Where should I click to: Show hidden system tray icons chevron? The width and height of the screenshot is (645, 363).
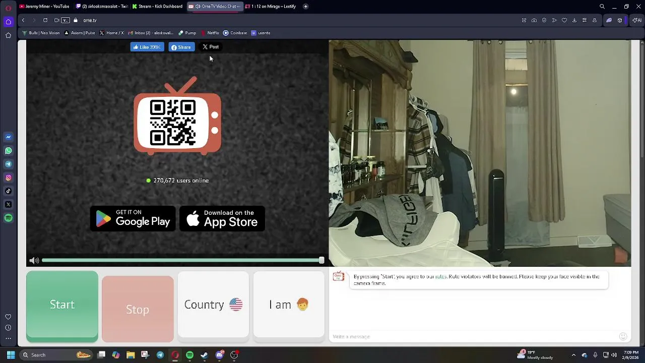(573, 355)
